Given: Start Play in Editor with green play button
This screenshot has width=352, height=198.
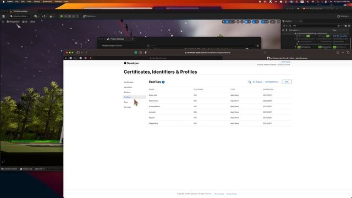Looking at the screenshot, I should 62,16.
